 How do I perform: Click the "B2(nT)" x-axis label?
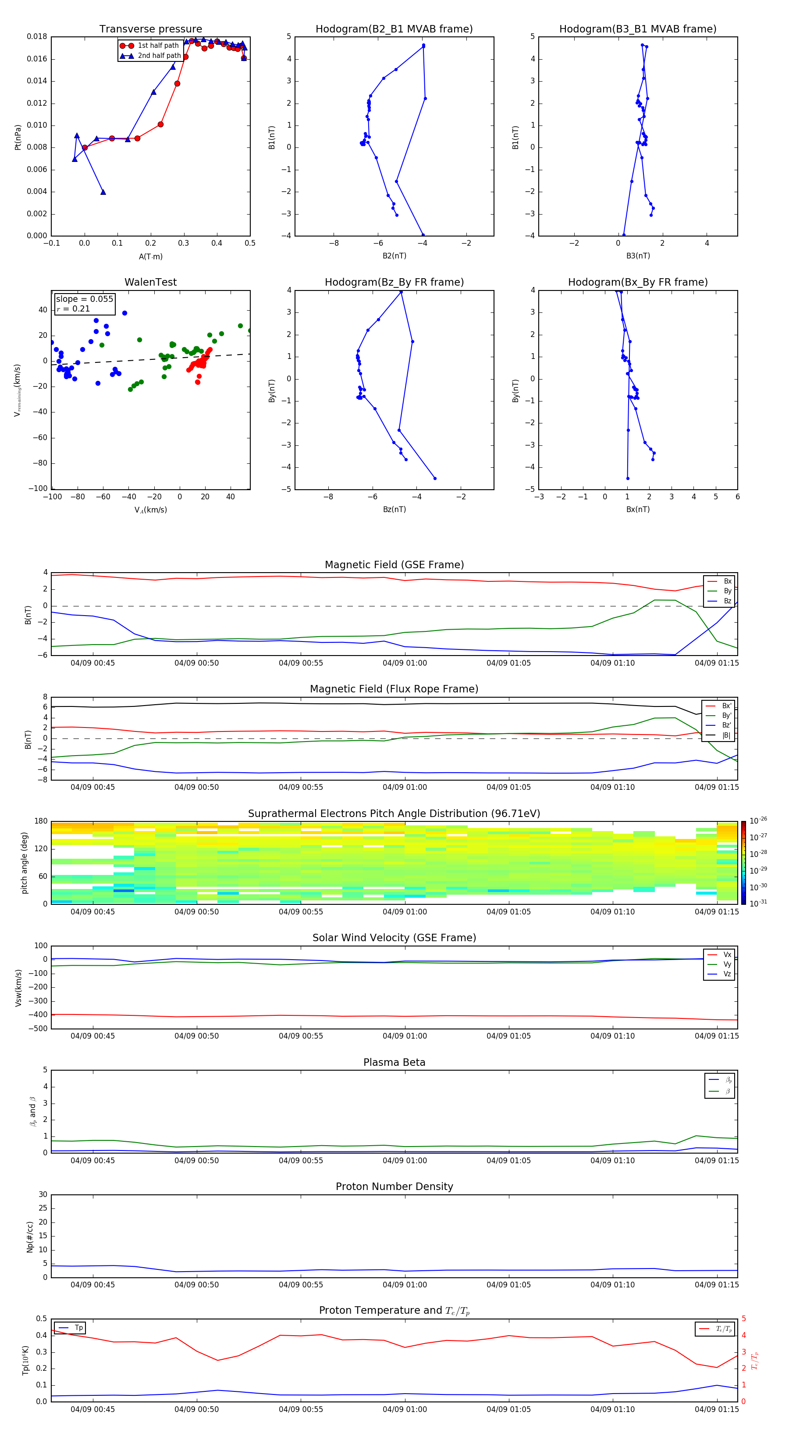394,256
